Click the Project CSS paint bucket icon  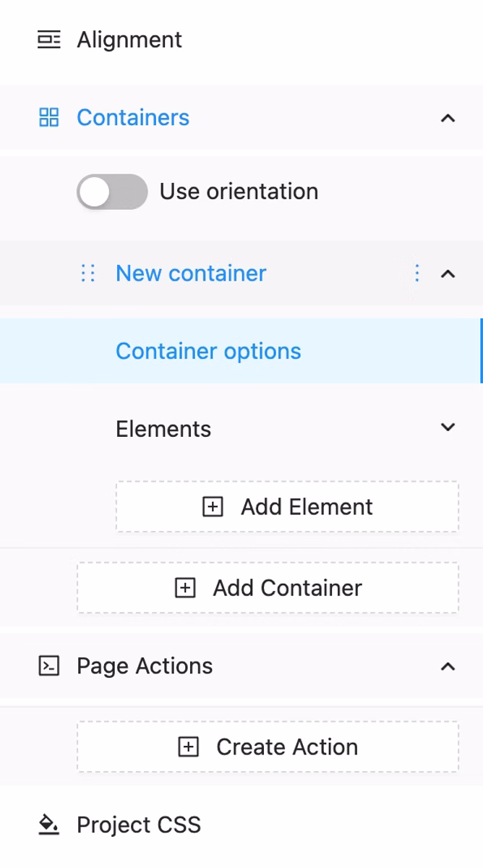49,825
